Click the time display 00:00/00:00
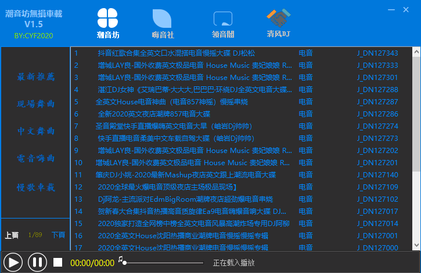Viewport: 421px width, 273px height. (92, 263)
